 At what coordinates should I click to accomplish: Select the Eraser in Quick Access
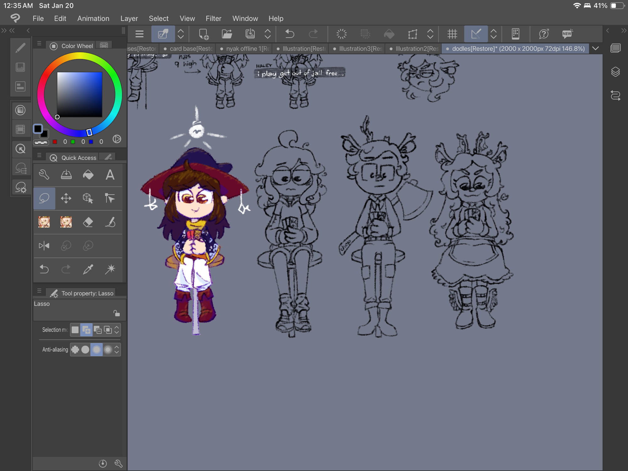(88, 222)
